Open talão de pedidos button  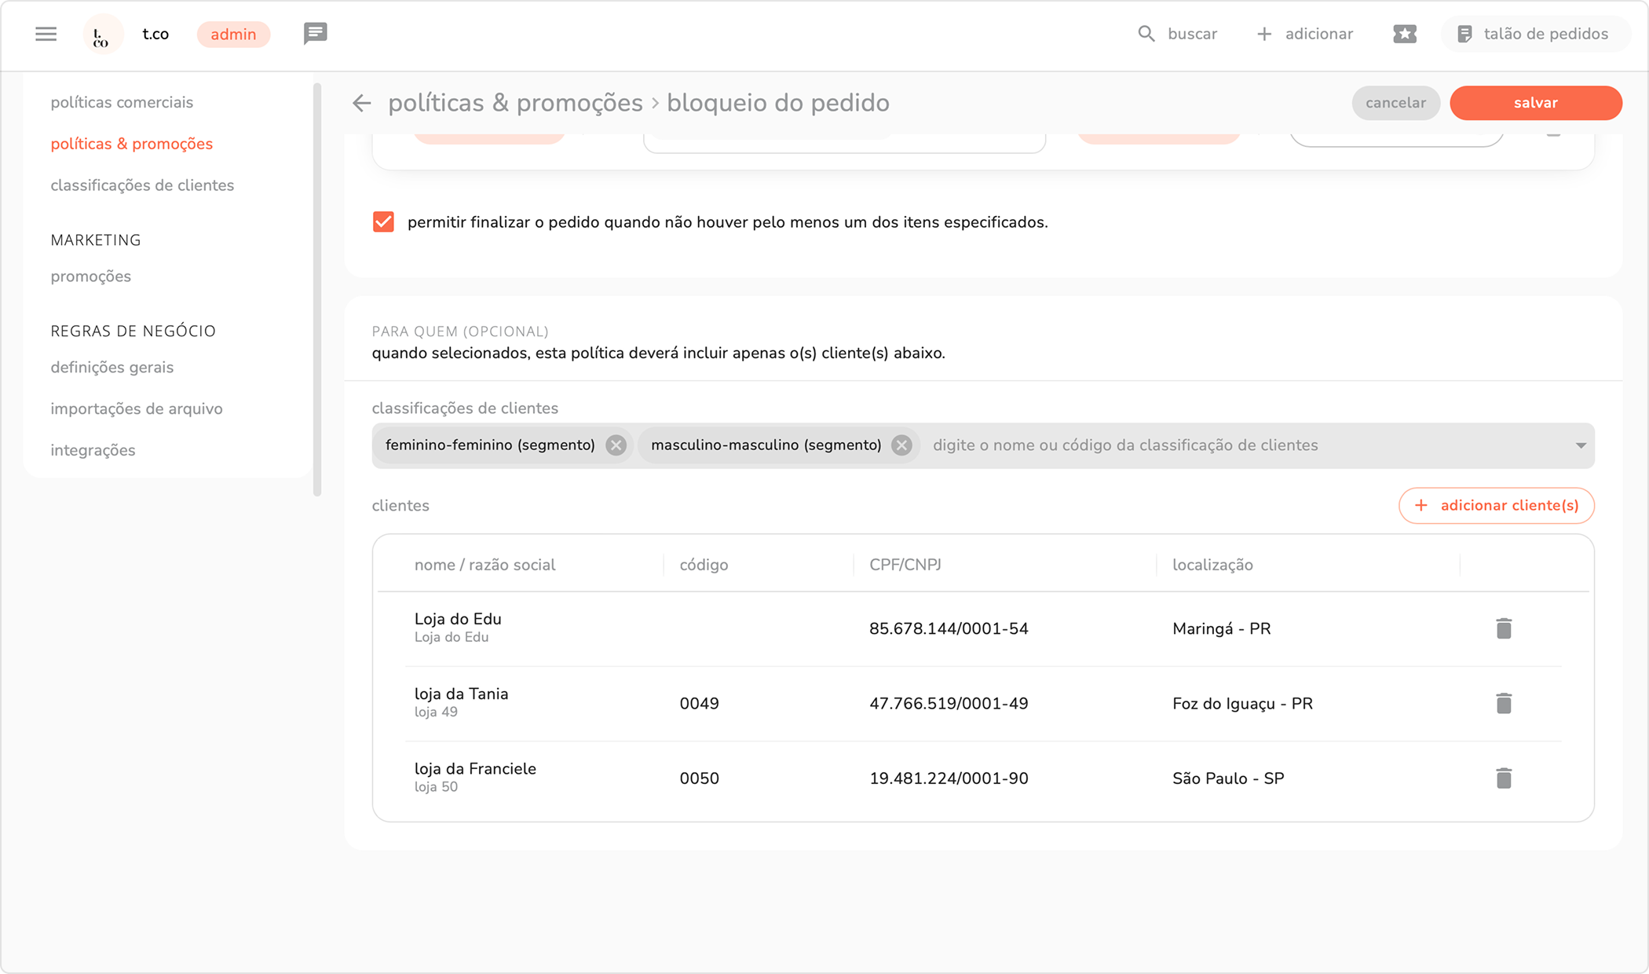(1534, 34)
